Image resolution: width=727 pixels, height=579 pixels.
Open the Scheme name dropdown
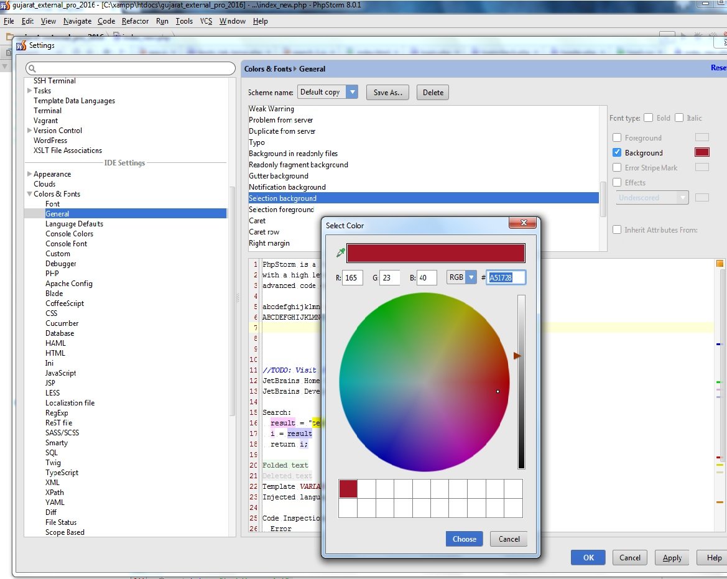(352, 92)
